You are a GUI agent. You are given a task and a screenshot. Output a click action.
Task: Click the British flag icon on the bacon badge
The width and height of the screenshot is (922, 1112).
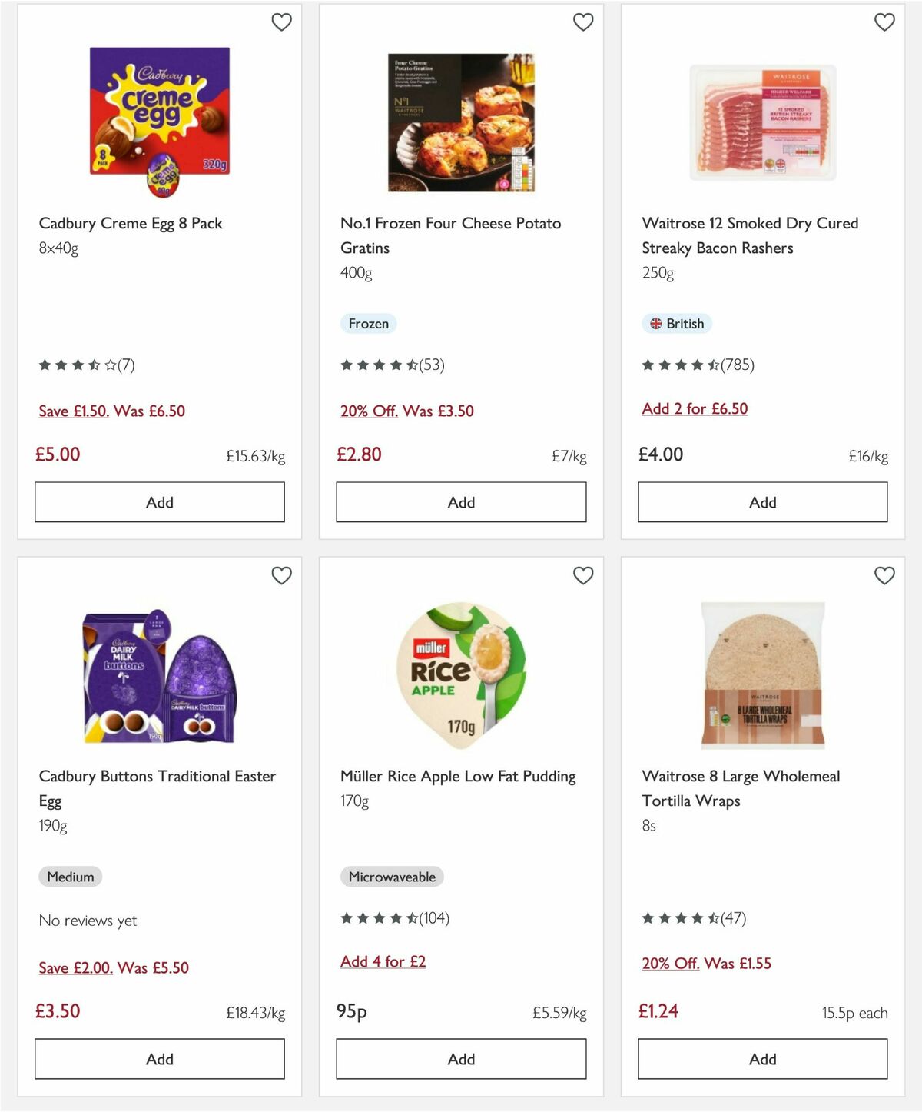(x=655, y=324)
